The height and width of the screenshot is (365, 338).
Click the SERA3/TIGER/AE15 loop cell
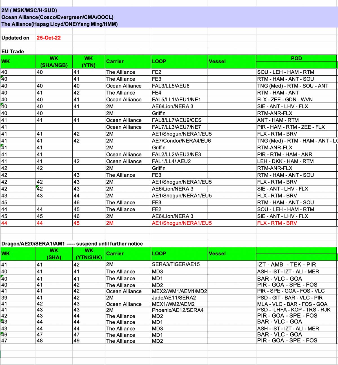pyautogui.click(x=176, y=265)
